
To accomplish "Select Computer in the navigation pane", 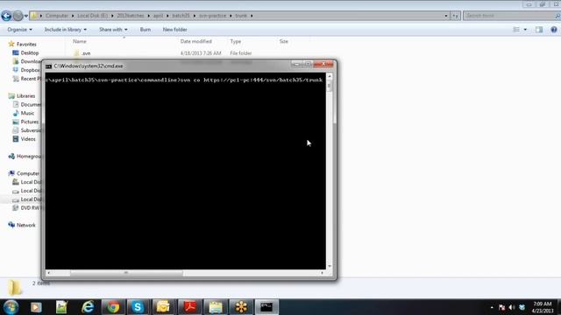I will [x=28, y=173].
